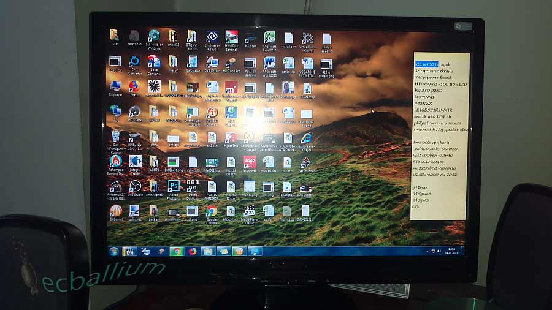
Task: Switch to Chrome in the taskbar
Action: point(177,251)
